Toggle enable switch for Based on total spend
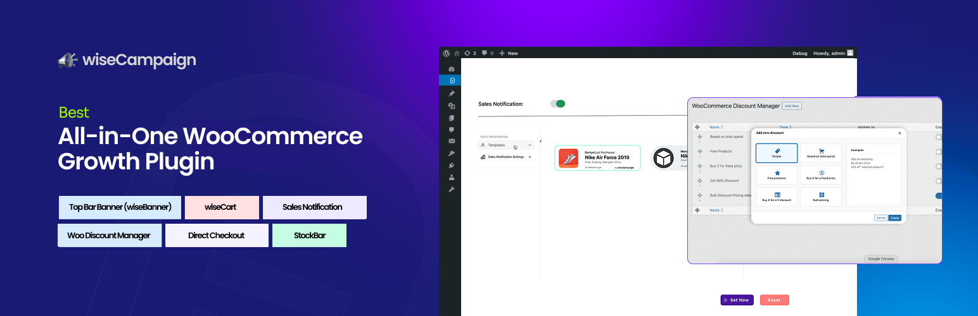 938,137
